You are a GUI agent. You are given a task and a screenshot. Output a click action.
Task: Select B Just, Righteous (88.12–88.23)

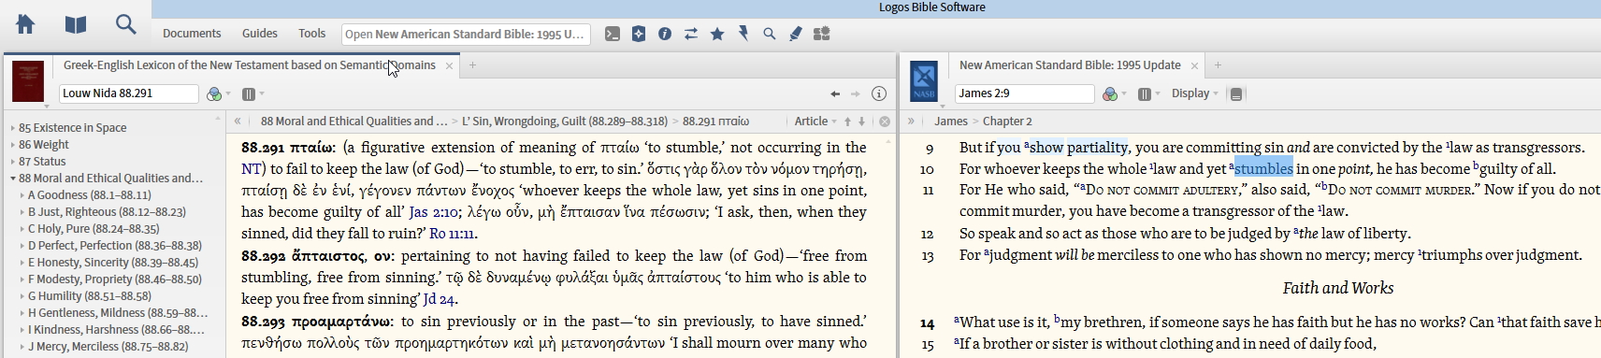coord(107,212)
